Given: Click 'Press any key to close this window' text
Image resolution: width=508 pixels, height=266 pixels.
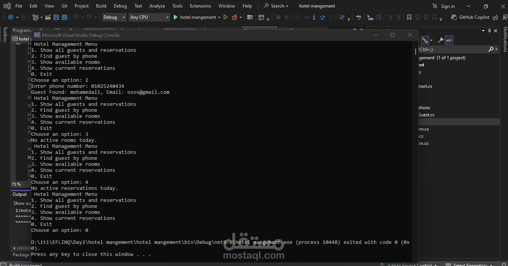Looking at the screenshot, I should [91, 254].
